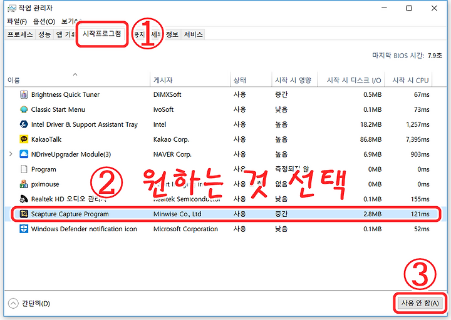Viewport: 451px width, 320px height.
Task: Click the IvoSoft publisher cell
Action: pos(163,109)
